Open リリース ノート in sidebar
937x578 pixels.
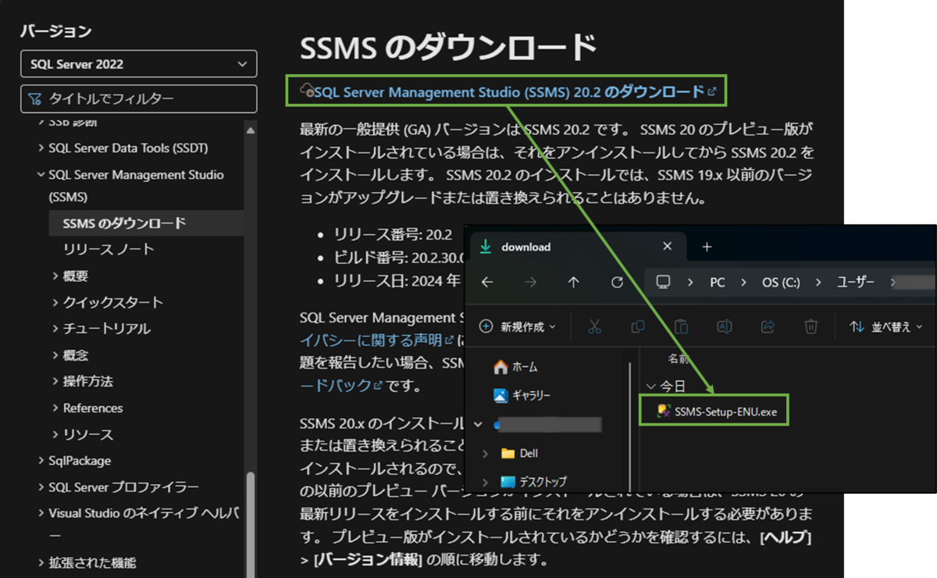point(109,249)
